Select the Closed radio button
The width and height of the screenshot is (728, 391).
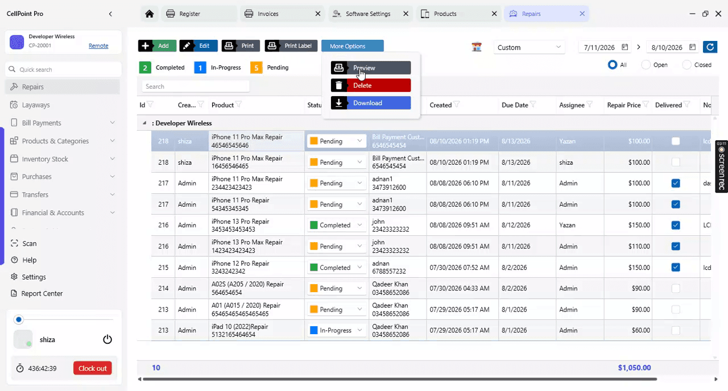[x=686, y=65]
